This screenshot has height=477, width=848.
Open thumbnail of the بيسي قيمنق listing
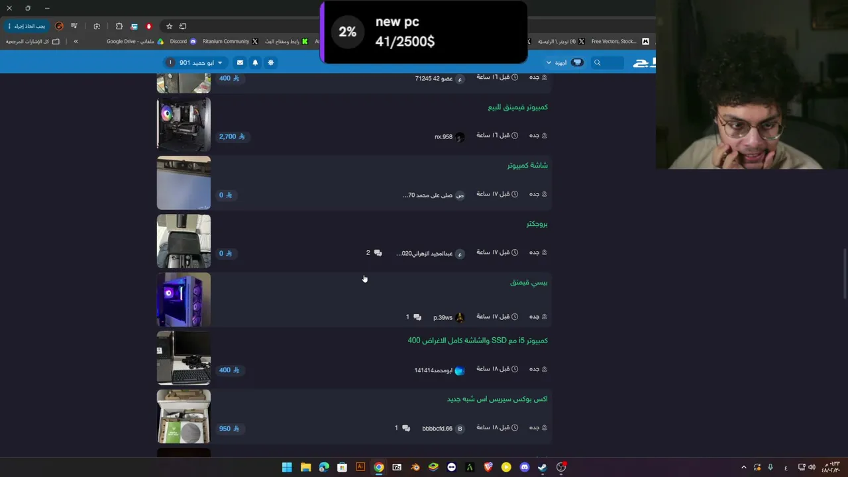(184, 299)
